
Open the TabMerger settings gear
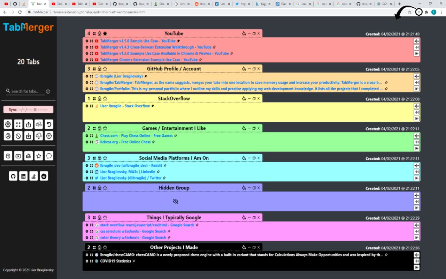pos(8,124)
